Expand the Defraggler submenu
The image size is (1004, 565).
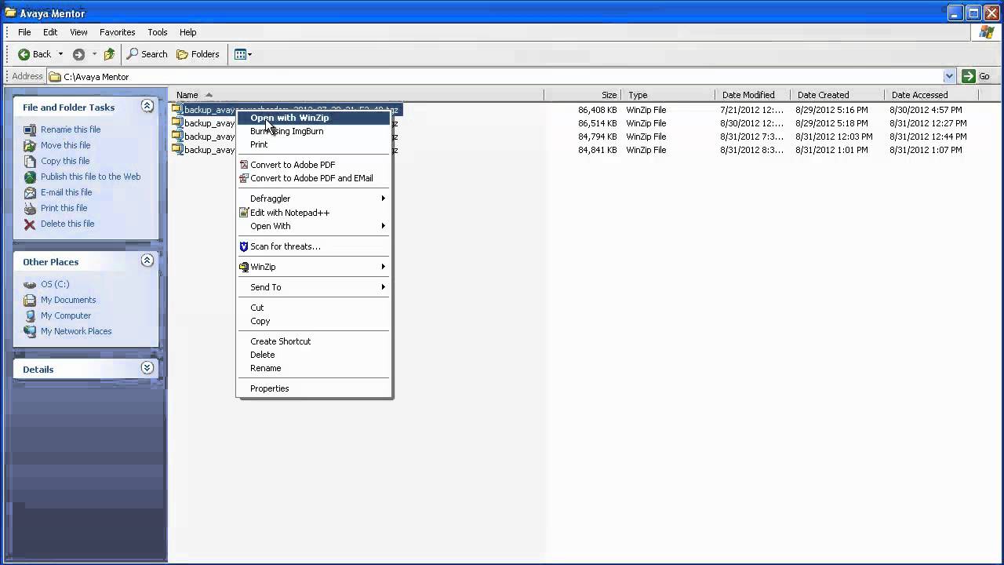coord(314,199)
